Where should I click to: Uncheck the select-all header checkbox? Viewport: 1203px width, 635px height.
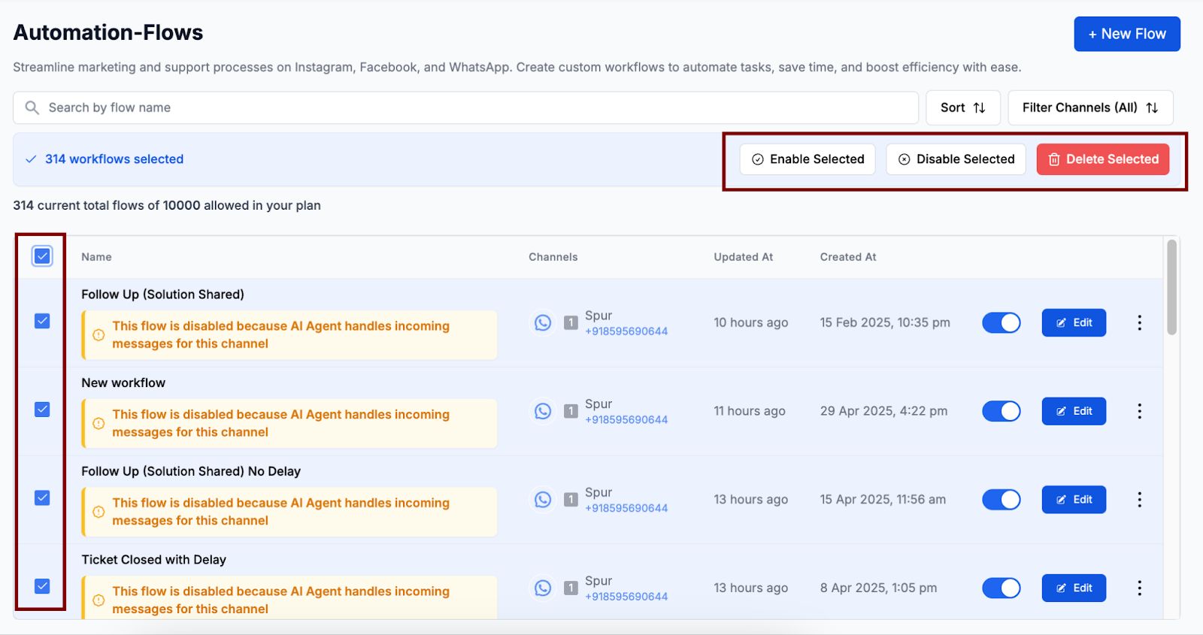[42, 256]
